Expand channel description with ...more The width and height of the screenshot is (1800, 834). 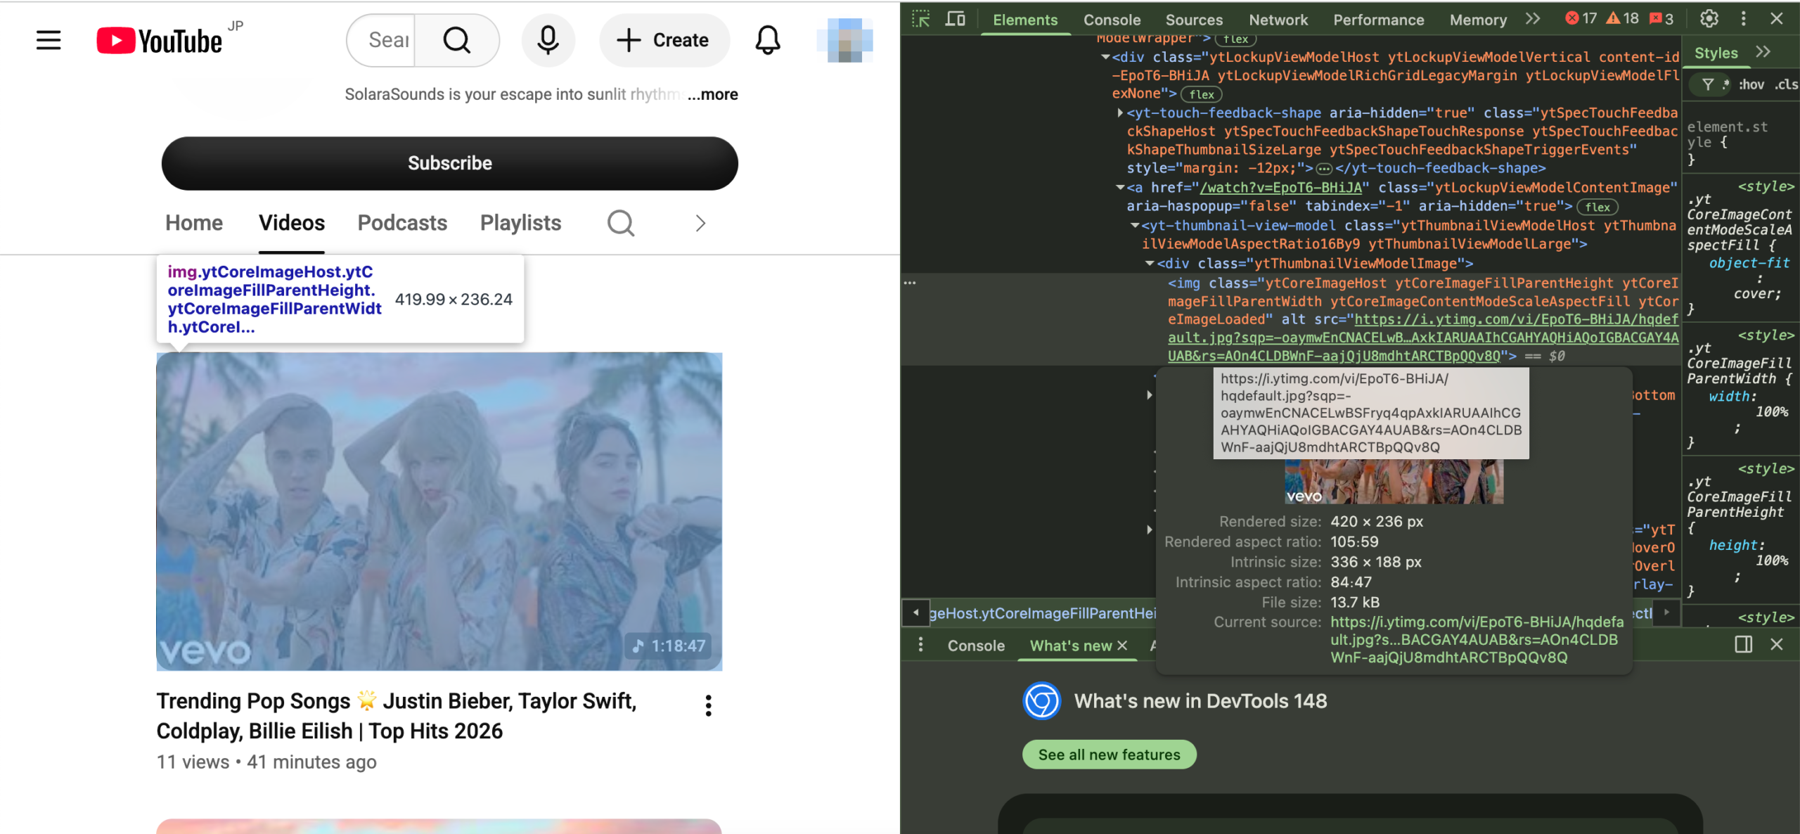click(712, 94)
